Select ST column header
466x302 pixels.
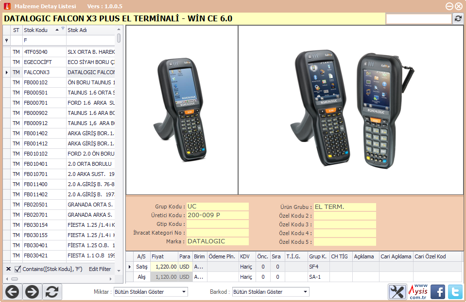click(x=16, y=30)
